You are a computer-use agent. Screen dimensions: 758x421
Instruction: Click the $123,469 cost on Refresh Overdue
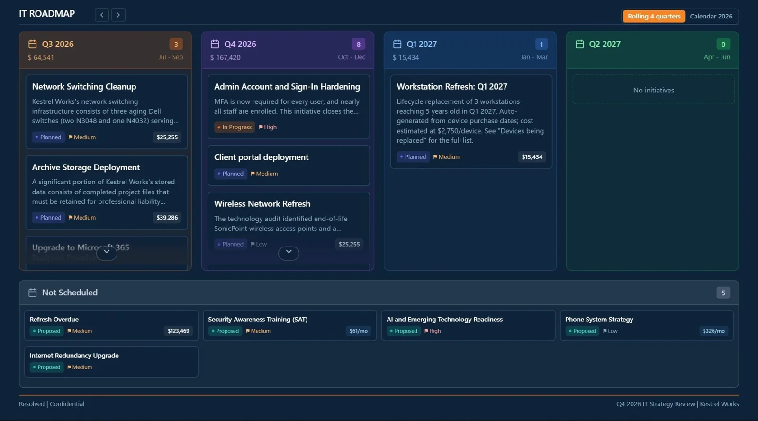click(x=179, y=331)
